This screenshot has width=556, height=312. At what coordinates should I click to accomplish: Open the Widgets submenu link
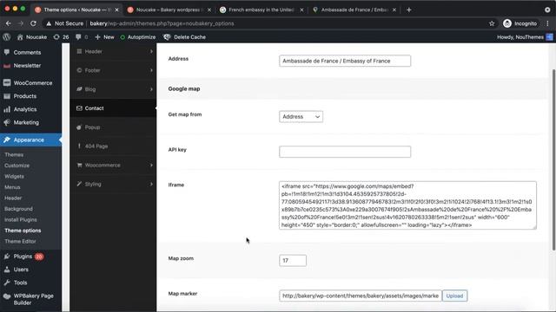pyautogui.click(x=14, y=176)
